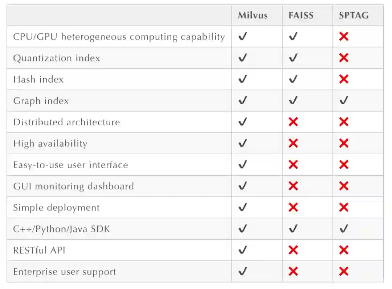
Task: Click SPTAG red cross for Simple deployment
Action: (x=344, y=208)
